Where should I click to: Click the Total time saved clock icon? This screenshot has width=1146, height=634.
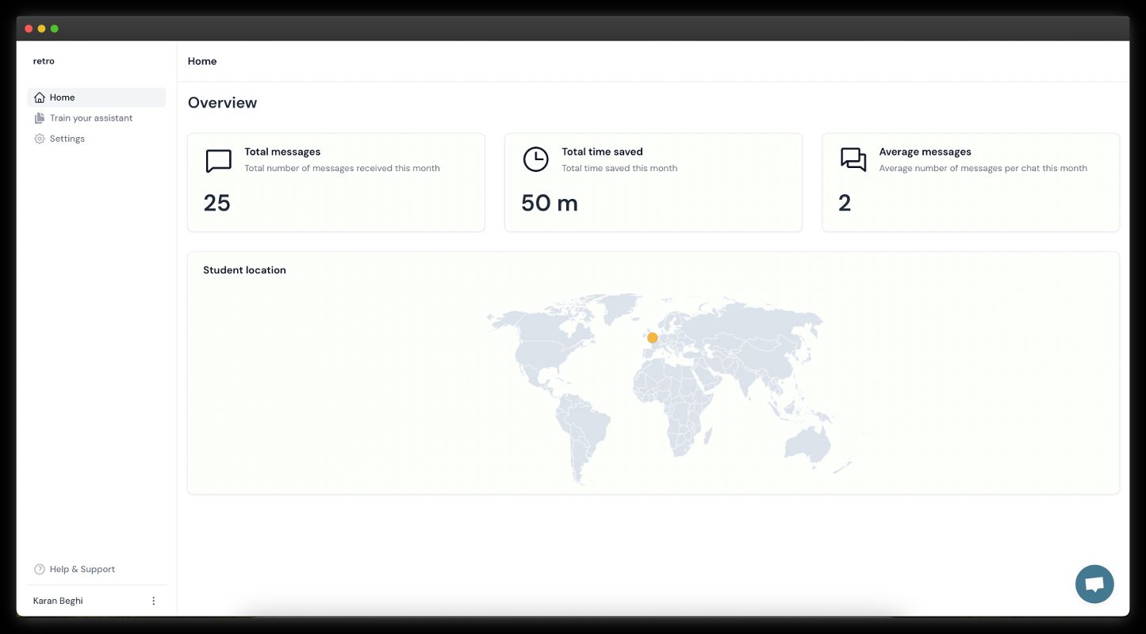(x=535, y=159)
